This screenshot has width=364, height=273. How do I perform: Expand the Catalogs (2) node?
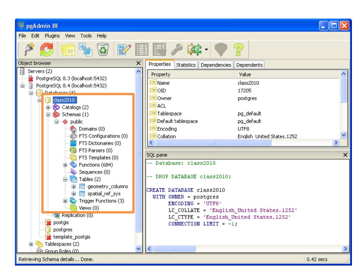coord(48,107)
